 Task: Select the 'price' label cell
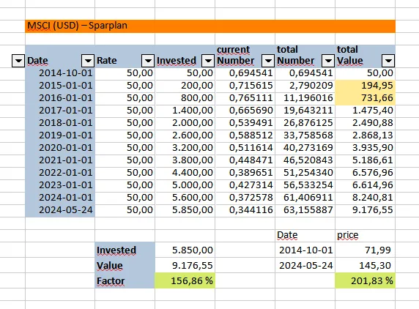366,236
